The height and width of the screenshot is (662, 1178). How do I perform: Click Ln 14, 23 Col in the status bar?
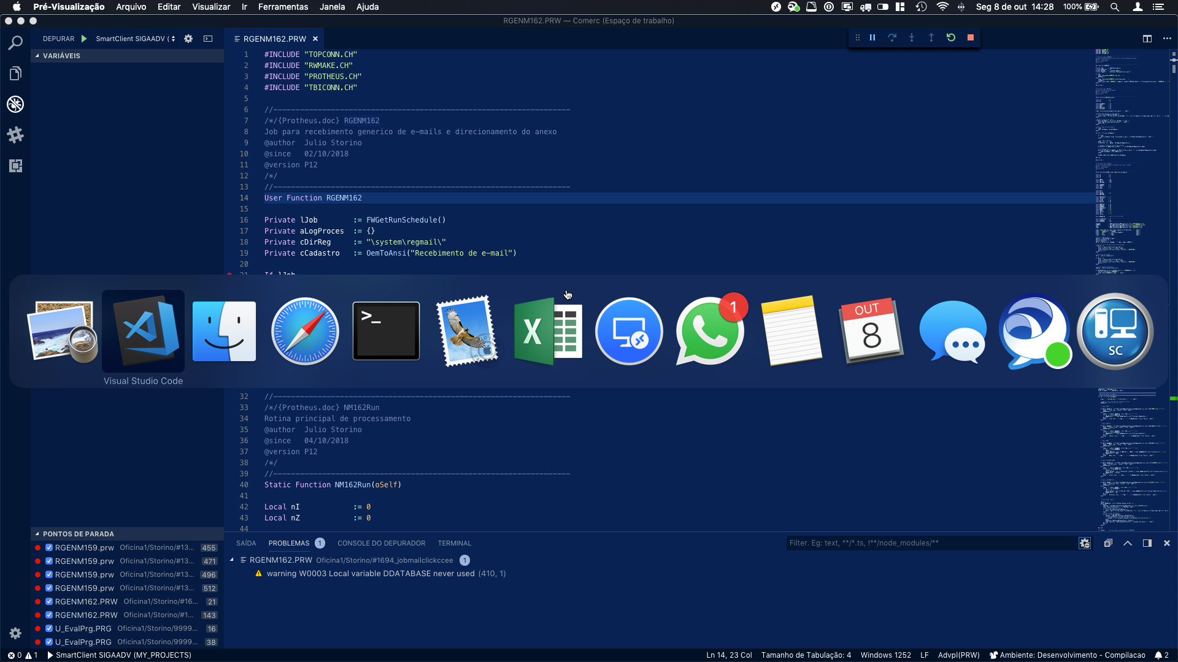pyautogui.click(x=729, y=655)
